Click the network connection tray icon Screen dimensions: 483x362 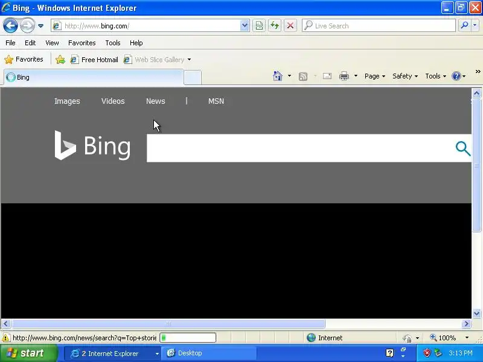(x=438, y=353)
